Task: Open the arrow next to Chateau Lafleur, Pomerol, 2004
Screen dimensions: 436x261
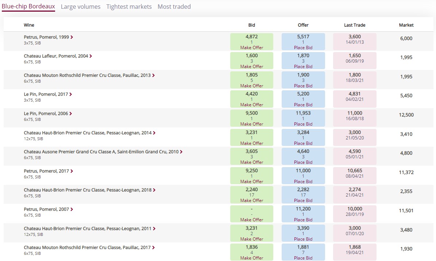Action: [x=90, y=56]
